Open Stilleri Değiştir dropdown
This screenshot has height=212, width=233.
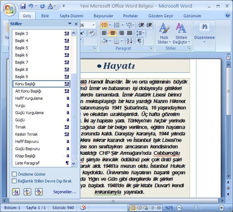coord(181,34)
